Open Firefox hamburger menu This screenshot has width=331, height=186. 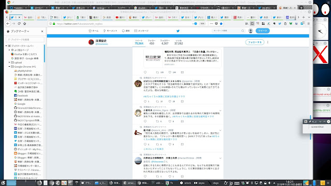pyautogui.click(x=308, y=24)
